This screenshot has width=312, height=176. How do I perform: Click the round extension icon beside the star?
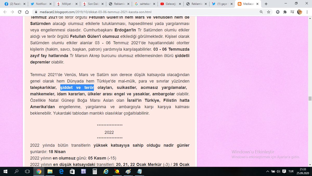pos(278,12)
